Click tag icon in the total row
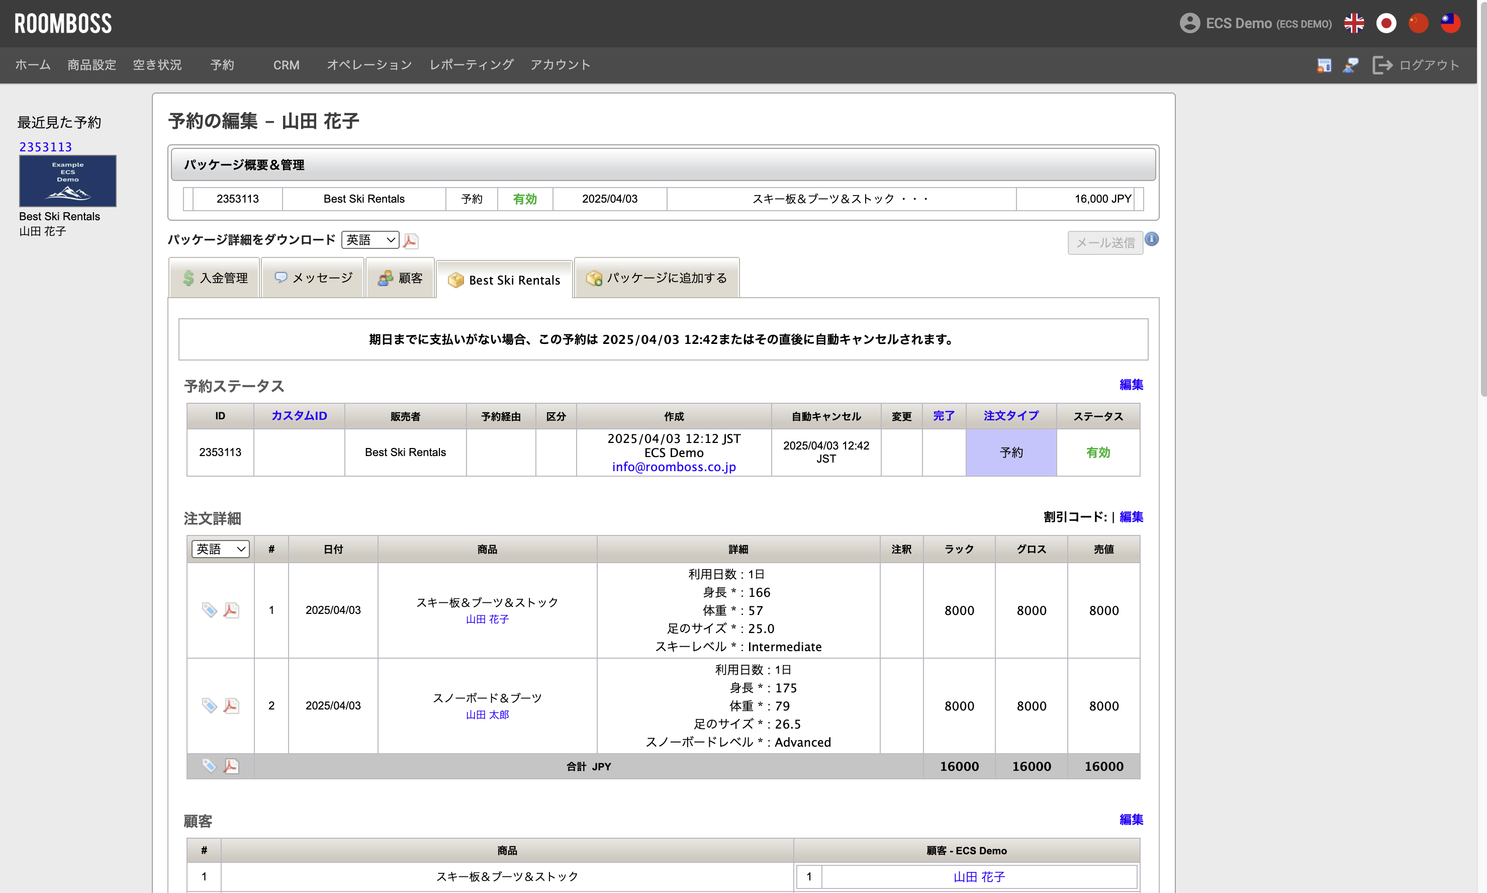 point(209,766)
